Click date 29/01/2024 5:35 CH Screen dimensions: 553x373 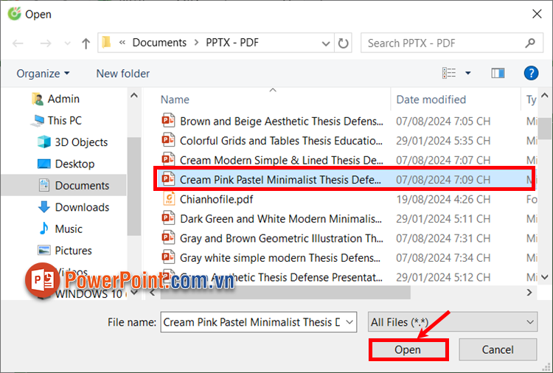coord(443,141)
